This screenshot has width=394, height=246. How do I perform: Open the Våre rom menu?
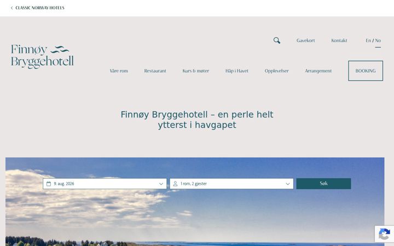point(119,71)
